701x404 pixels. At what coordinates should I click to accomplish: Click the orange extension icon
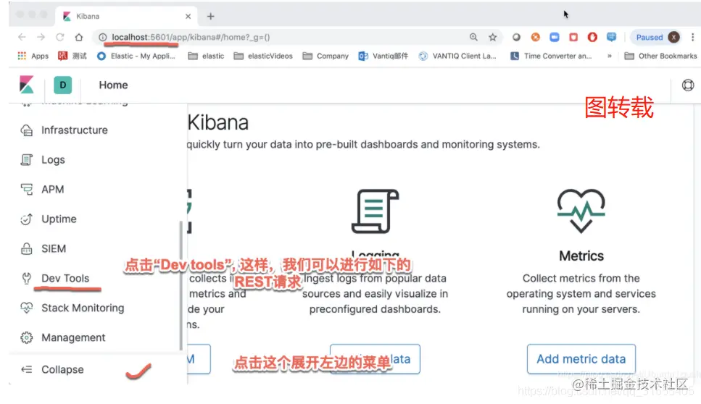tap(535, 37)
